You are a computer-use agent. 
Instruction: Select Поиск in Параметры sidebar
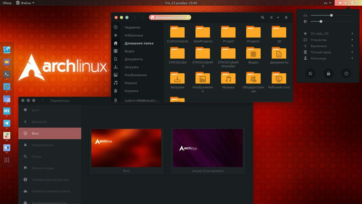[50, 156]
